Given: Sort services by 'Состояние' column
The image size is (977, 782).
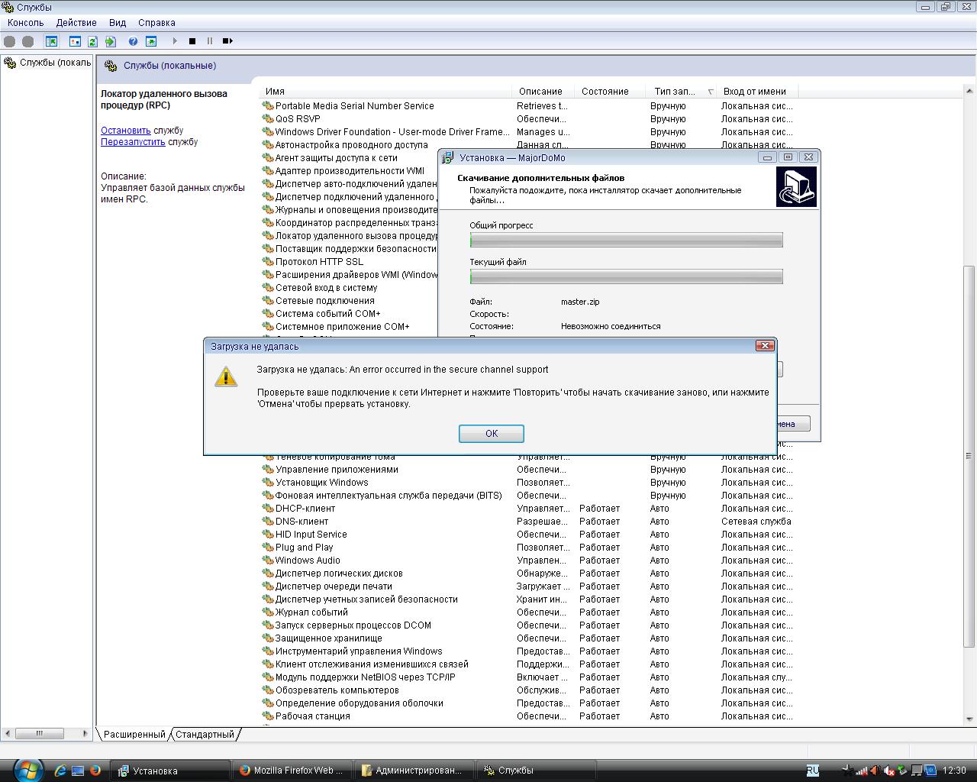Looking at the screenshot, I should coord(605,92).
